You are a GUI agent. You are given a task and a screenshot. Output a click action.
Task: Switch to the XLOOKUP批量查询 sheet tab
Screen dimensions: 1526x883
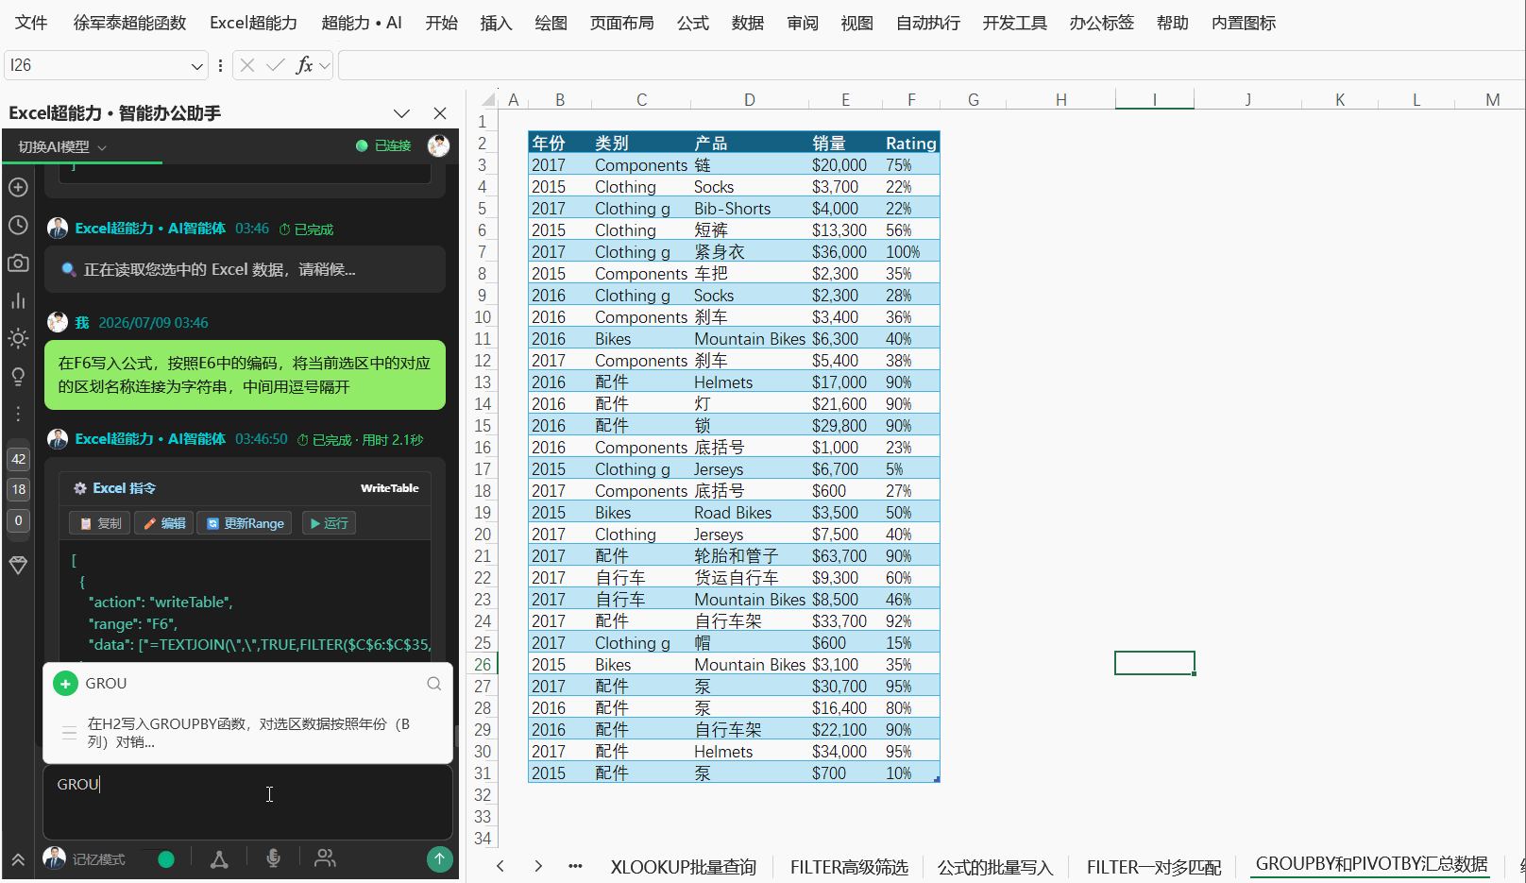[683, 867]
